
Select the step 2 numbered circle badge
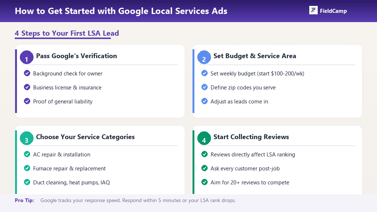204,57
